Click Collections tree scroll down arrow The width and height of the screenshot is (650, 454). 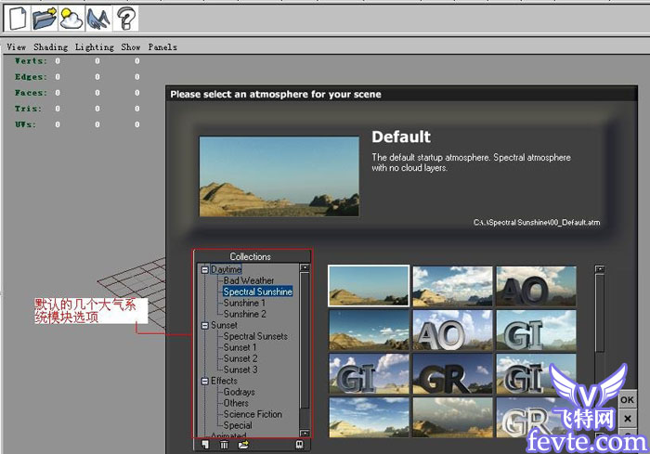pyautogui.click(x=305, y=434)
